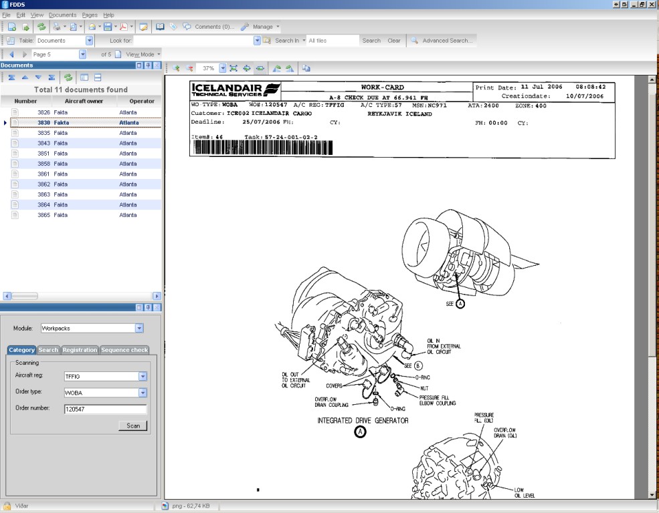Viewport: 659px width, 513px height.
Task: Click the zoom in magnifier icon
Action: pos(177,68)
